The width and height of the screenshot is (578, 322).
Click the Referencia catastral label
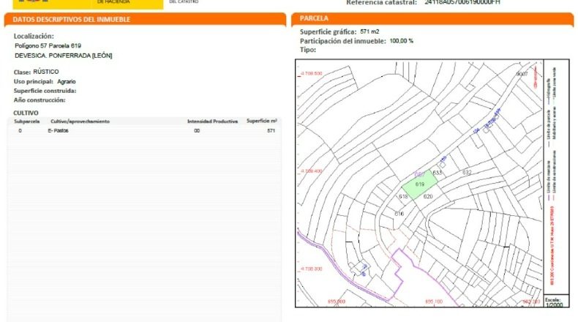[381, 2]
